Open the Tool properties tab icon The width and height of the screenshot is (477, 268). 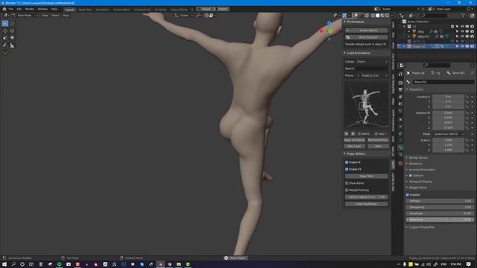[x=401, y=74]
